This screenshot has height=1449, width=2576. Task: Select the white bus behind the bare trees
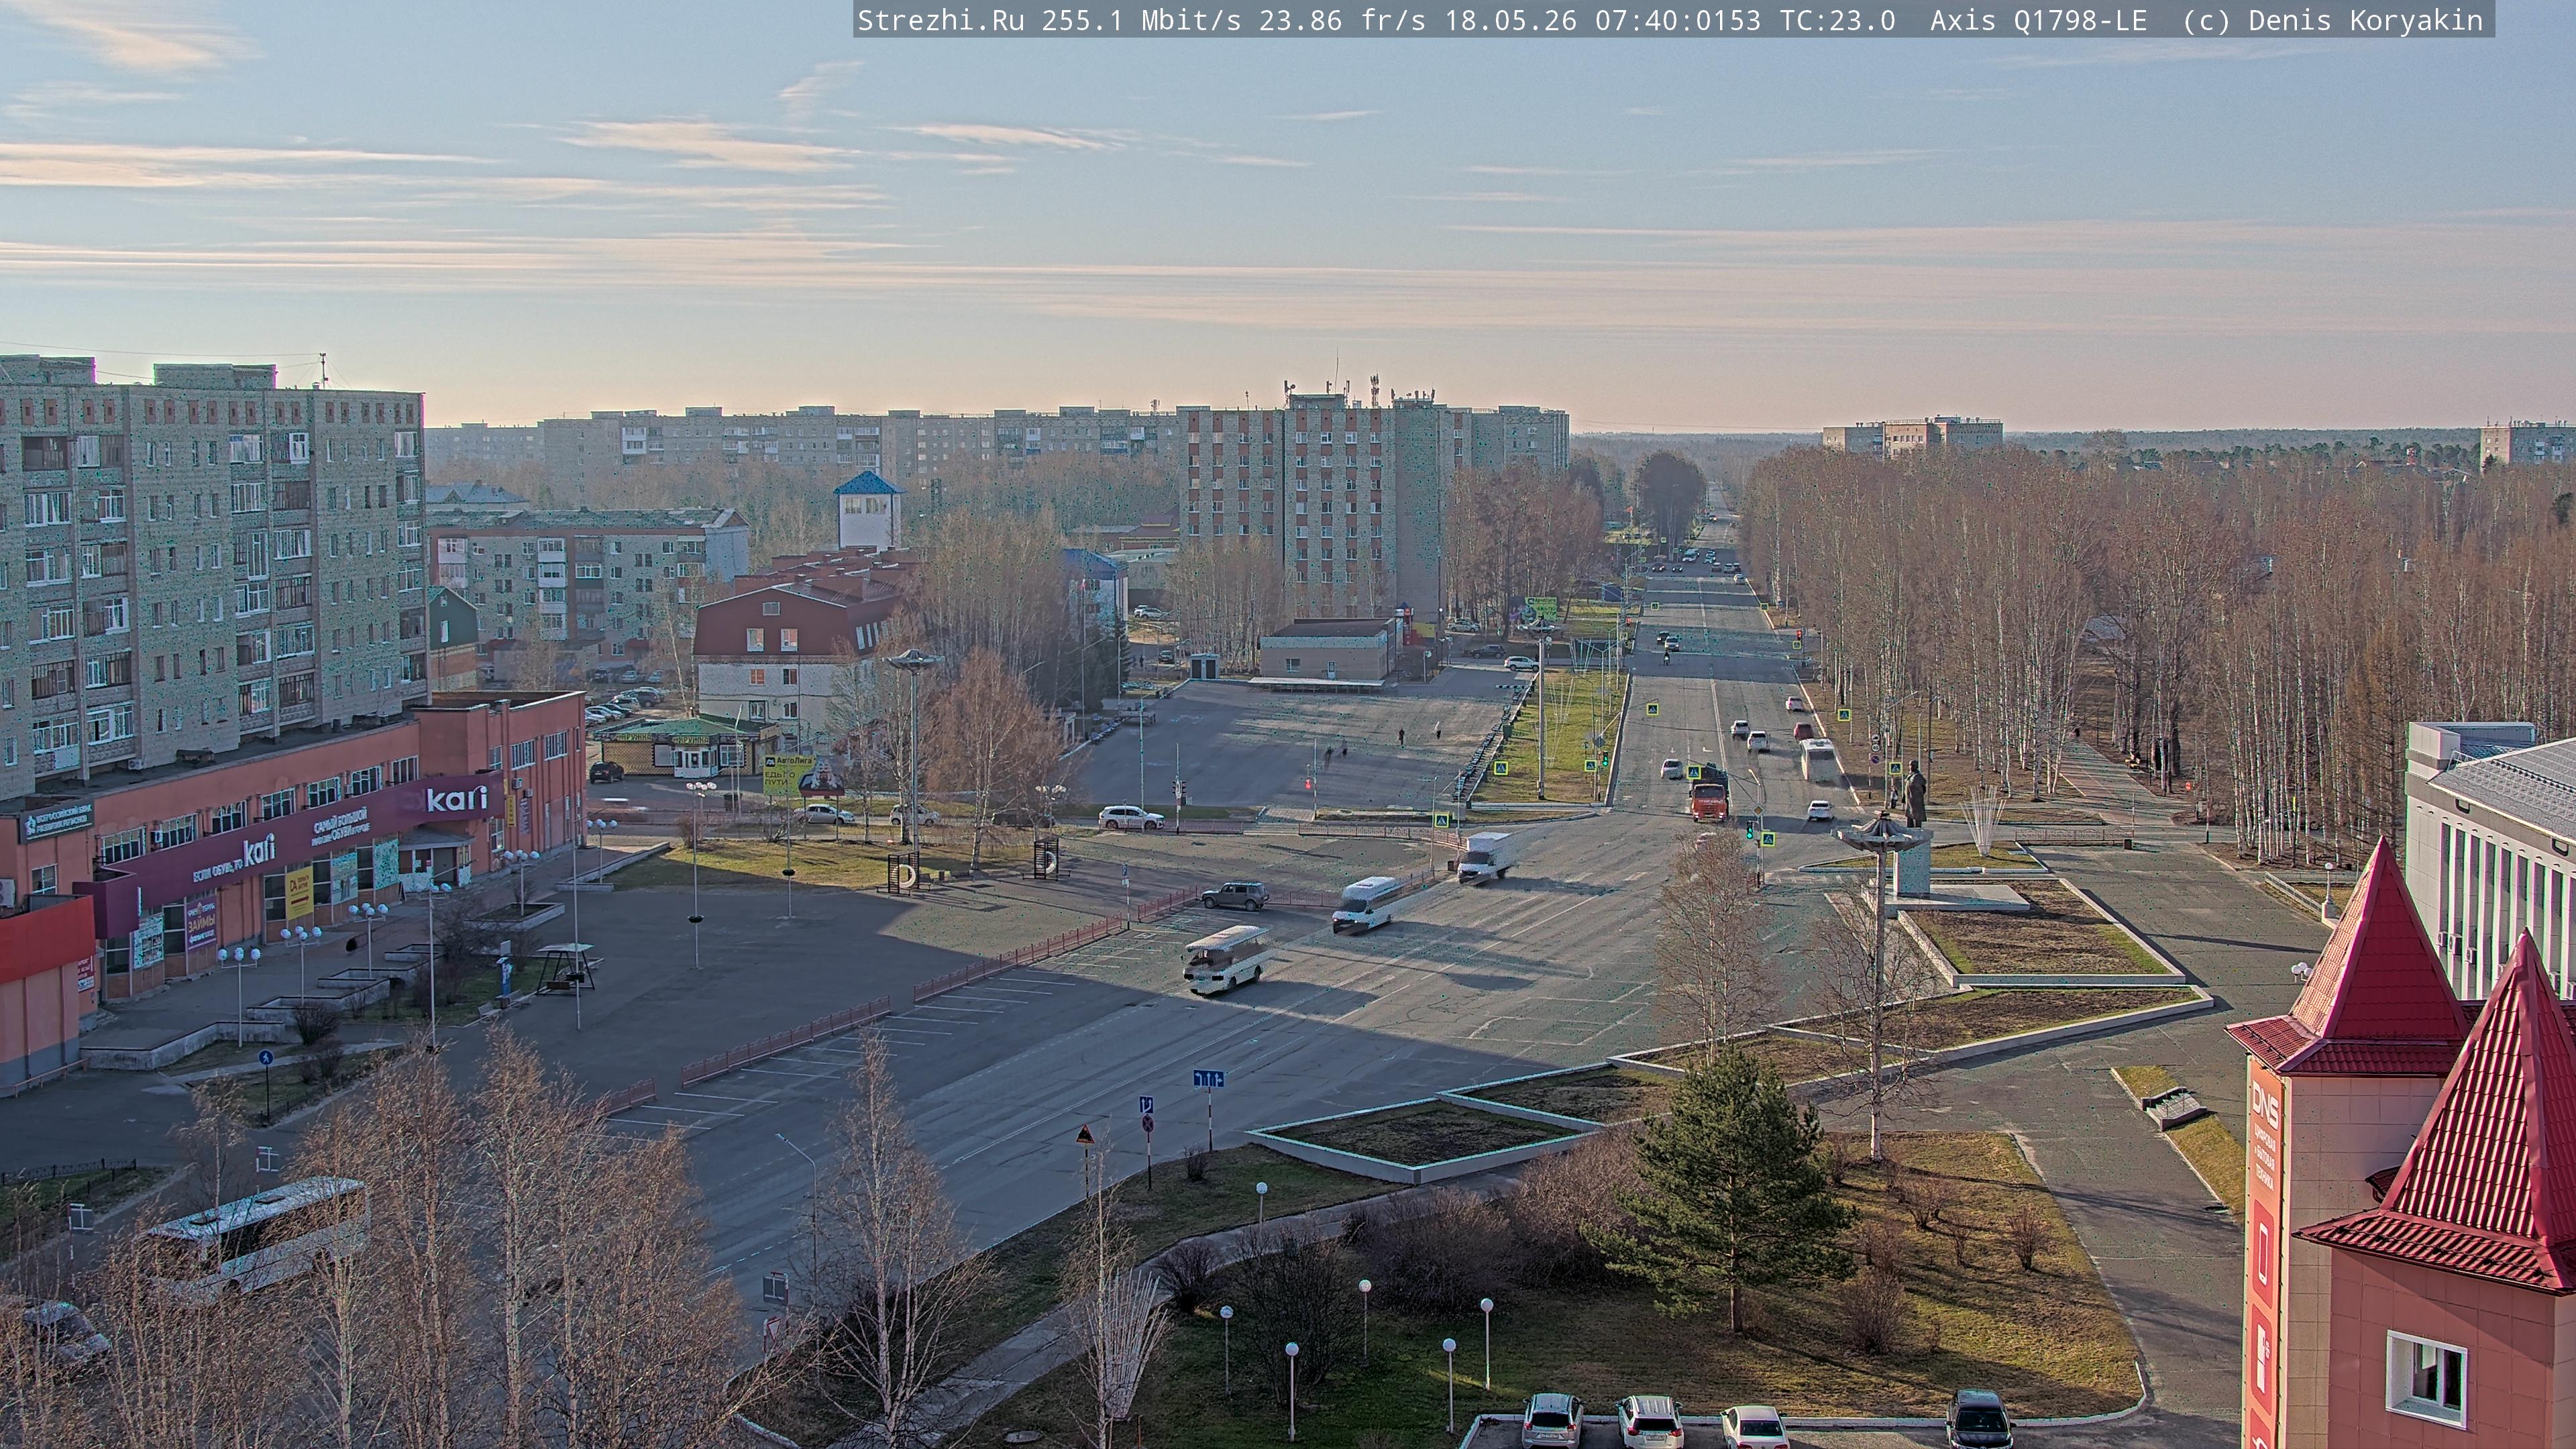256,1237
